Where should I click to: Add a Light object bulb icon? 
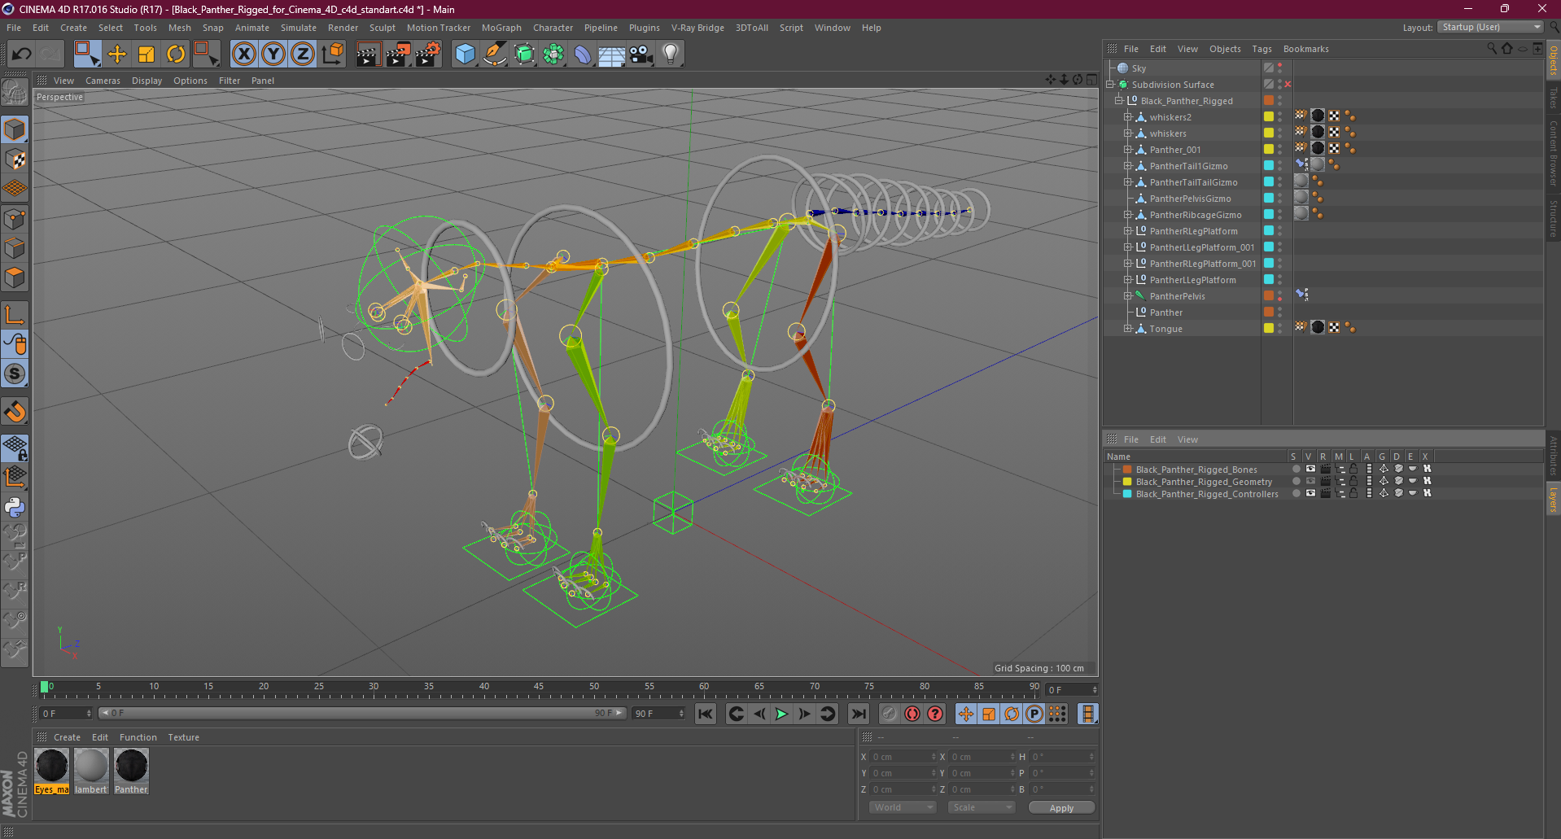(671, 55)
